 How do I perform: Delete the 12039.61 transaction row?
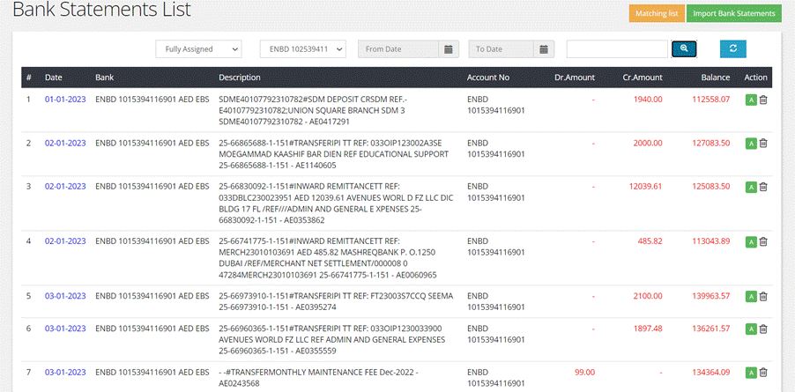coord(763,187)
